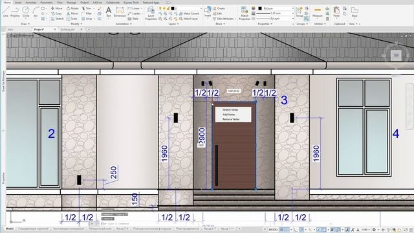This screenshot has height=233, width=414.
Task: Choose Stretch Vertex in context menu
Action: click(230, 109)
